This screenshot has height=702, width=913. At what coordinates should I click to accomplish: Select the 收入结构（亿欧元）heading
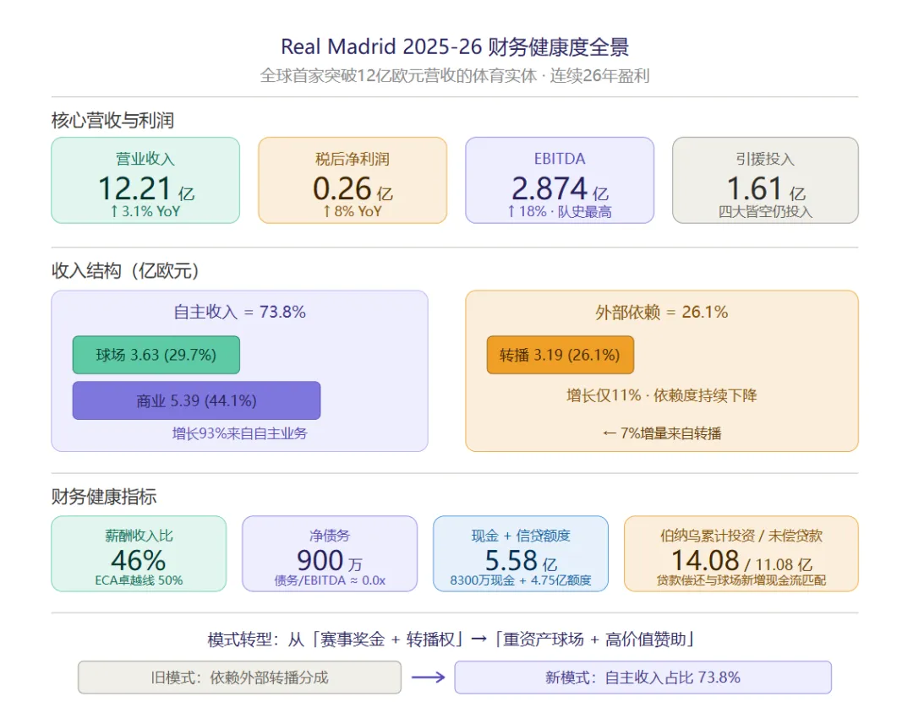[x=125, y=270]
